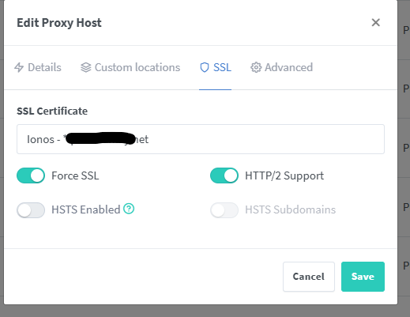Turn off HTTP/2 Support switch
The width and height of the screenshot is (410, 317).
224,175
